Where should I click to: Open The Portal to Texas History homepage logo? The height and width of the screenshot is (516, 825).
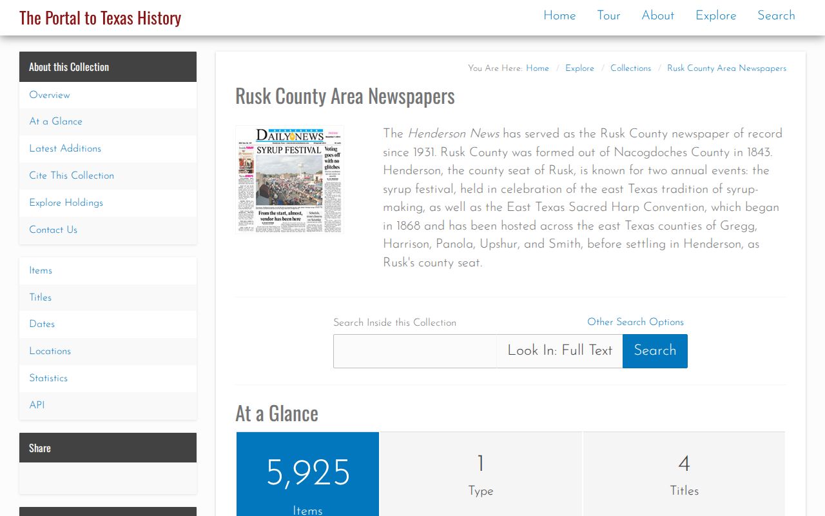(x=100, y=17)
